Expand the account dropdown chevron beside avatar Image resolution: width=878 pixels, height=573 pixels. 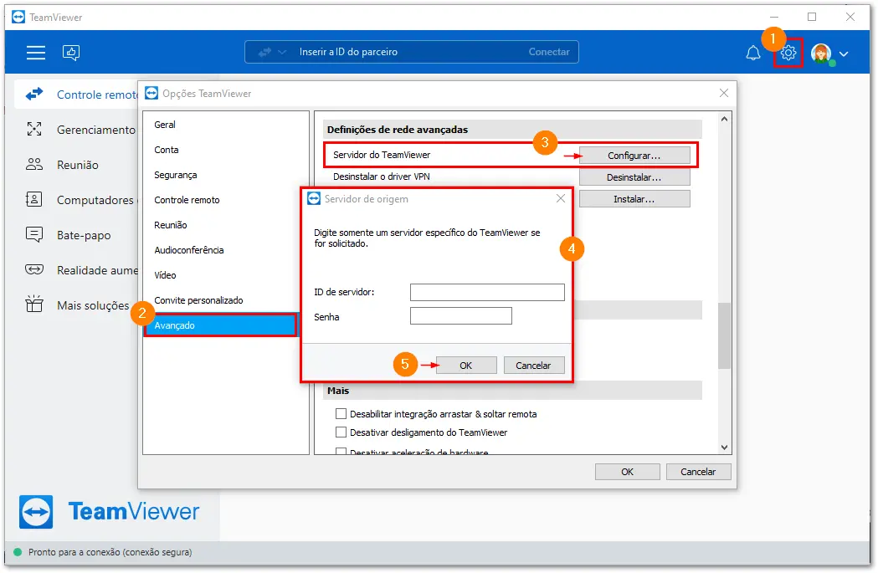click(x=844, y=54)
